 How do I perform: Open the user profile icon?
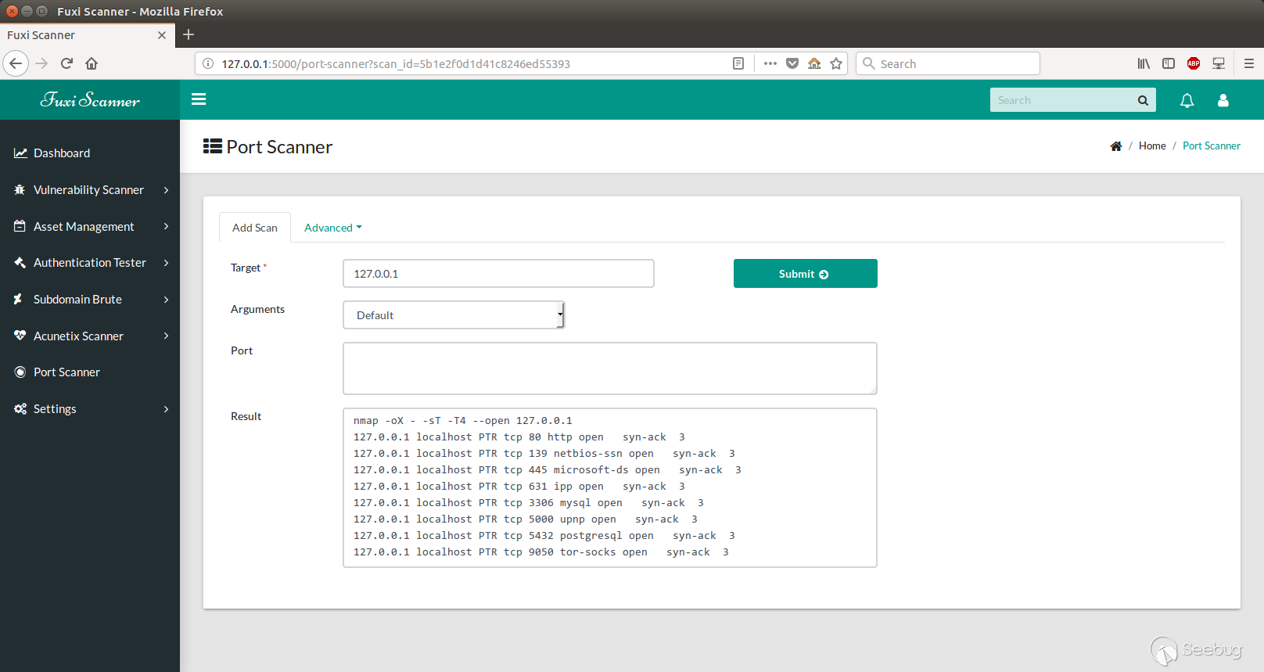pyautogui.click(x=1223, y=100)
